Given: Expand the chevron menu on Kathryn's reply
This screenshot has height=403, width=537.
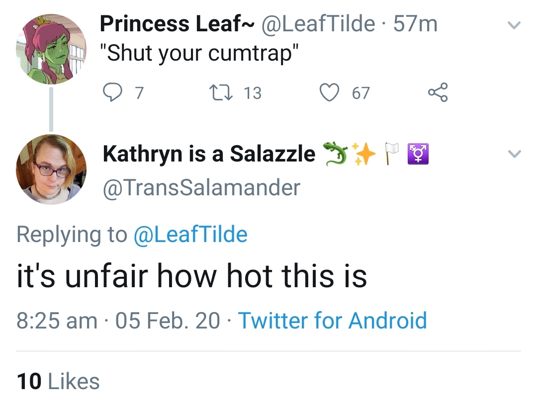Looking at the screenshot, I should (x=514, y=154).
